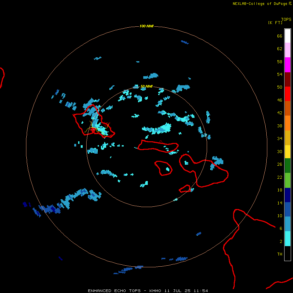This screenshot has width=293, height=293.
Task: Click the white swatch in the tops legend
Action: point(287,36)
